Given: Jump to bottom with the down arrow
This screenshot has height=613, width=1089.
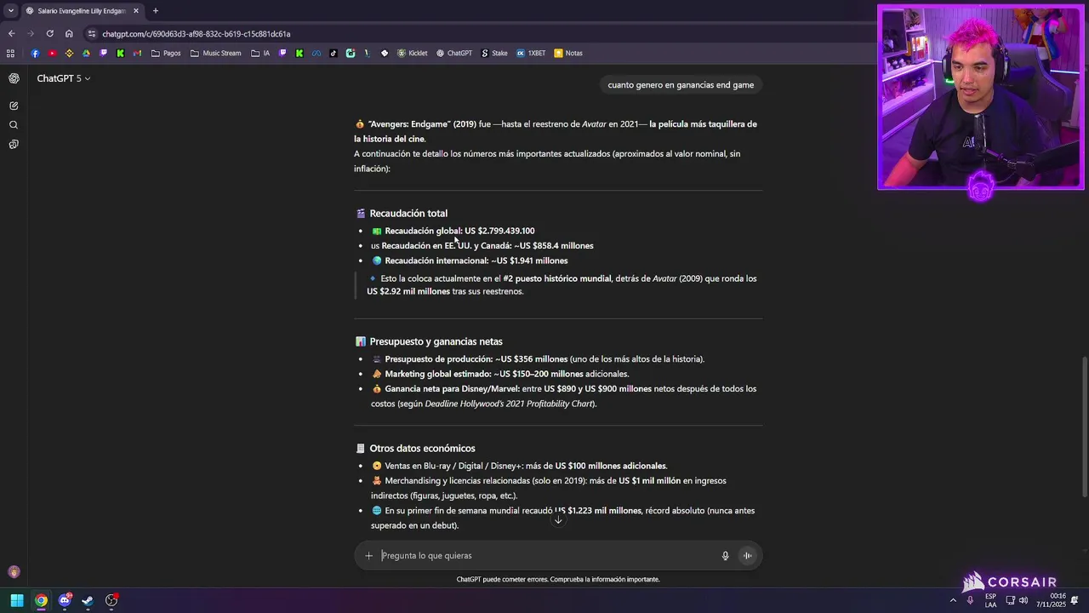Looking at the screenshot, I should 558,520.
